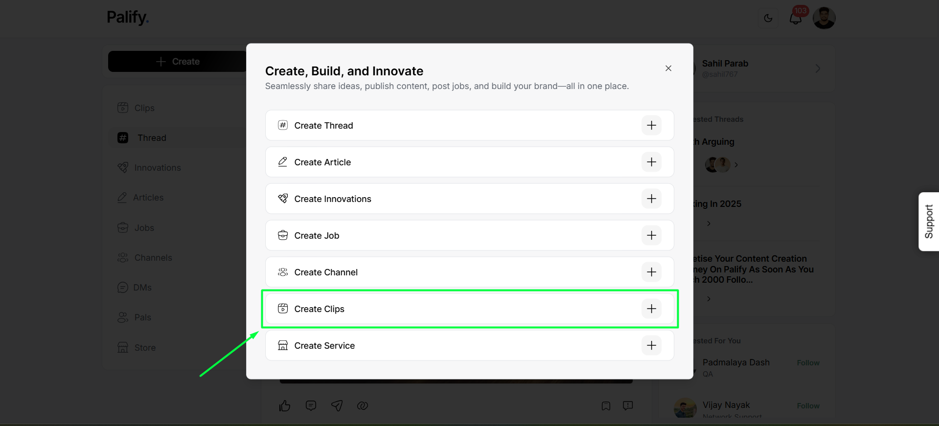Click the Innovations sidebar icon
Viewport: 939px width, 426px height.
[x=123, y=168]
